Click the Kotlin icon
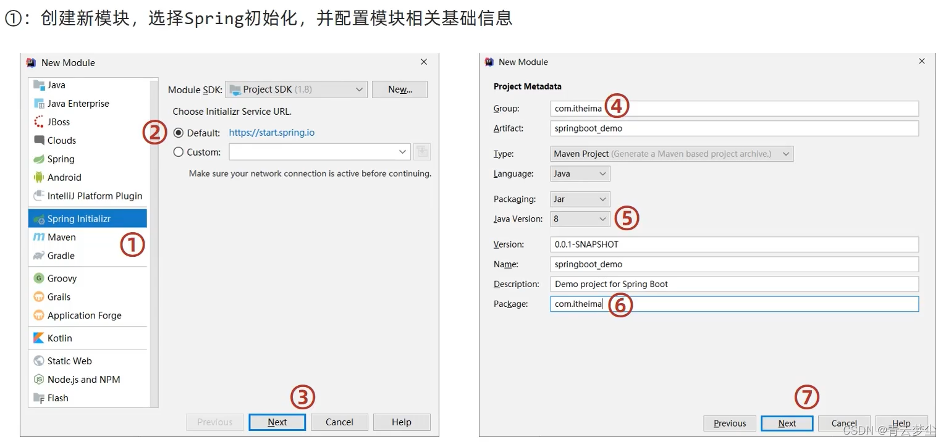Viewport: 946px width, 442px height. (39, 338)
